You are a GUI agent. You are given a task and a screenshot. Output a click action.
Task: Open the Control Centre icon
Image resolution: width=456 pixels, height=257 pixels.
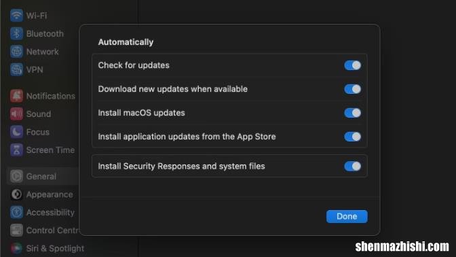point(16,230)
